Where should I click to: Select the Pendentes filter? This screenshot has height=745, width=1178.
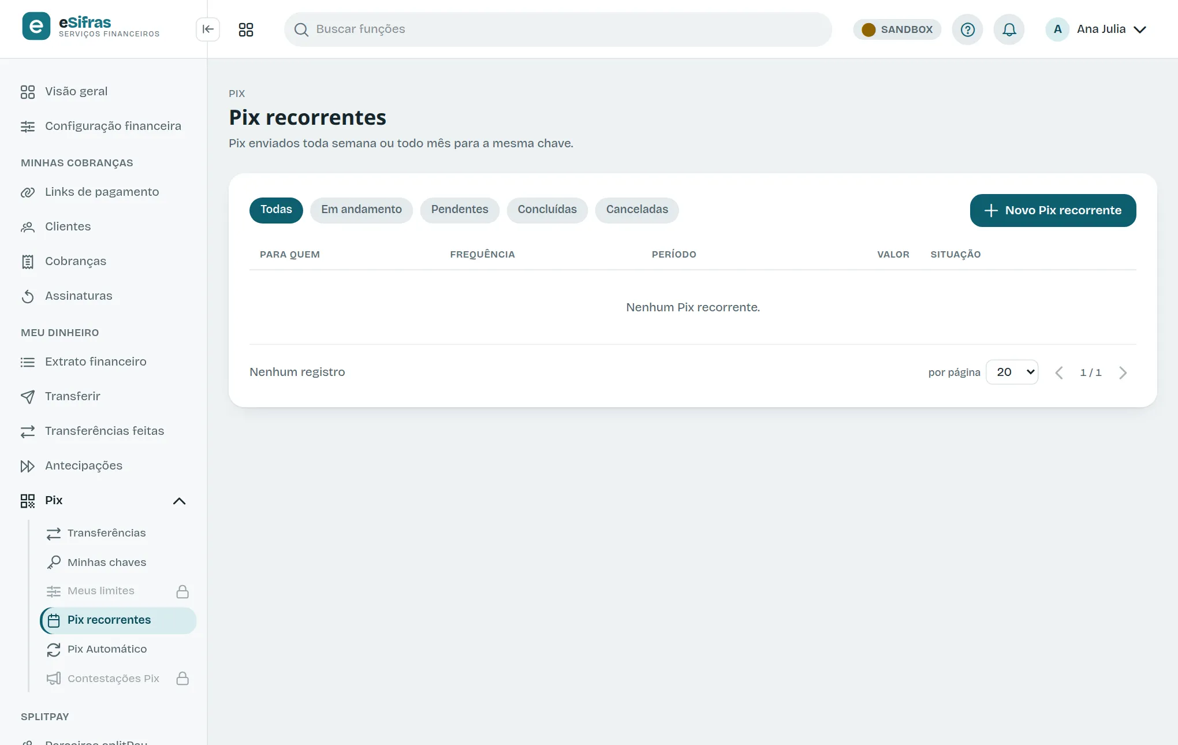(x=460, y=210)
